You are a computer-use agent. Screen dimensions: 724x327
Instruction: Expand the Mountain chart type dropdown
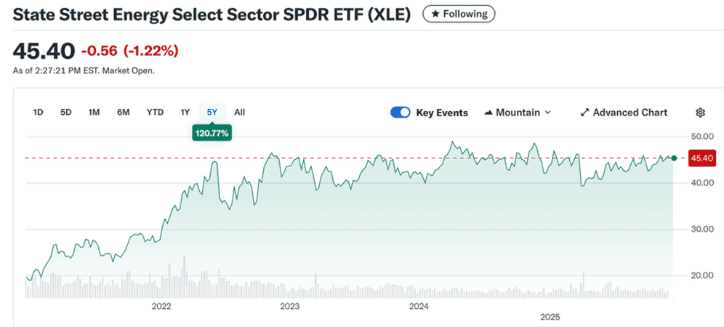pos(547,113)
